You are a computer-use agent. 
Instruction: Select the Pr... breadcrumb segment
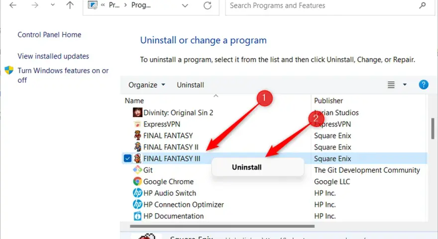[x=114, y=5]
